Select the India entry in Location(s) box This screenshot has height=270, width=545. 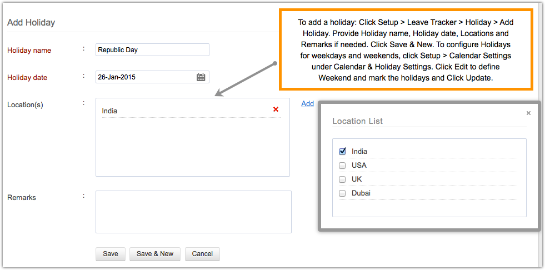coord(110,111)
